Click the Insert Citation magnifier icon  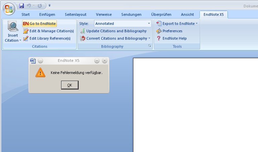(13, 26)
